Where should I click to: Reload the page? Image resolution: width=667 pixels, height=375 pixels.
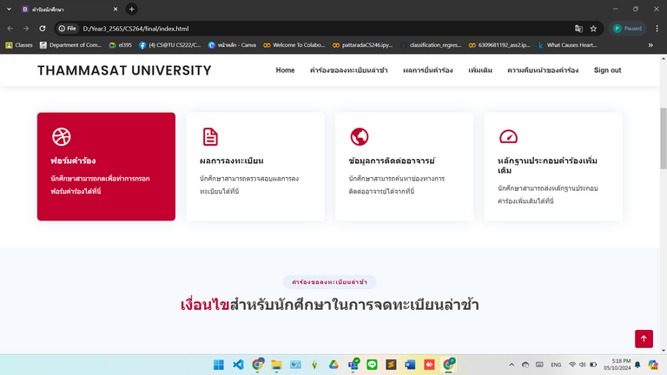43,29
